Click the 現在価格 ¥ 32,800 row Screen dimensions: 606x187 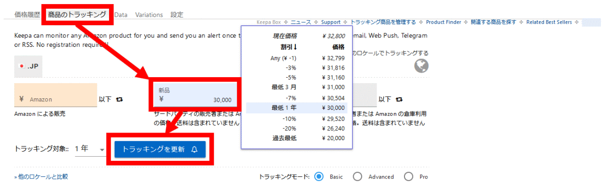[296, 36]
